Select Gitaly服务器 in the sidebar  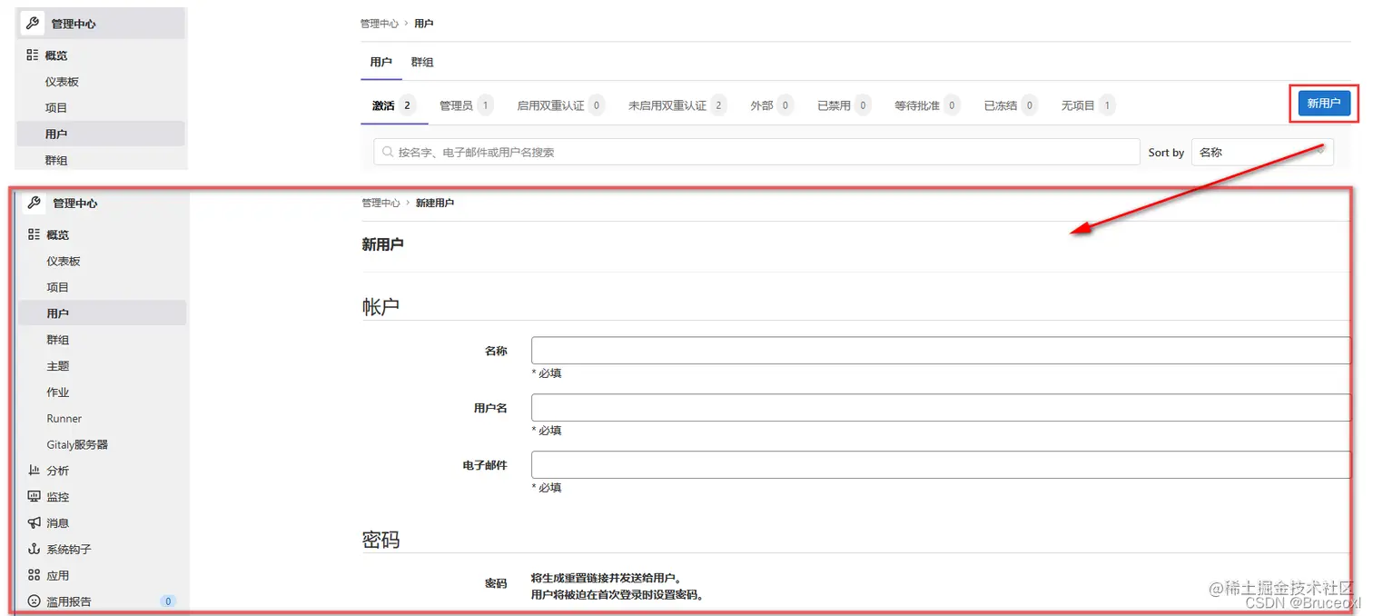click(x=80, y=444)
